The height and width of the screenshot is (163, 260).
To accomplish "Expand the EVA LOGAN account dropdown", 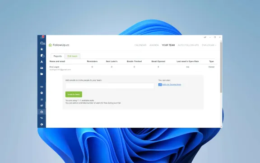I will (209, 45).
